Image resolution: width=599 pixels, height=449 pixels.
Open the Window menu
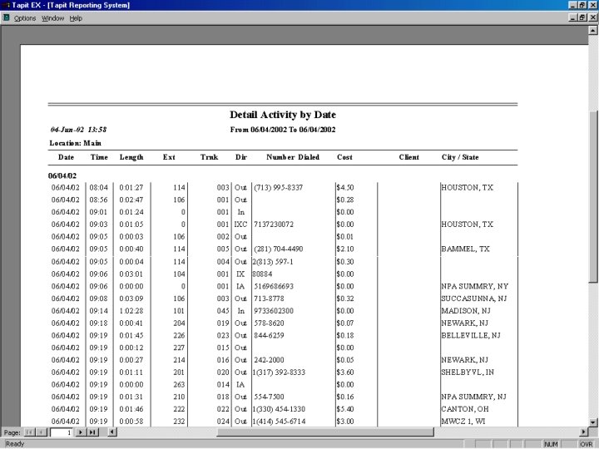click(x=52, y=18)
